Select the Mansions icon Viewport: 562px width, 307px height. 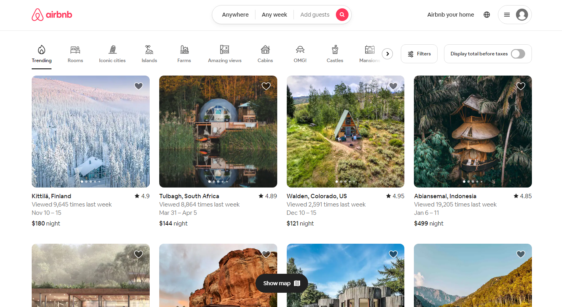[x=370, y=49]
